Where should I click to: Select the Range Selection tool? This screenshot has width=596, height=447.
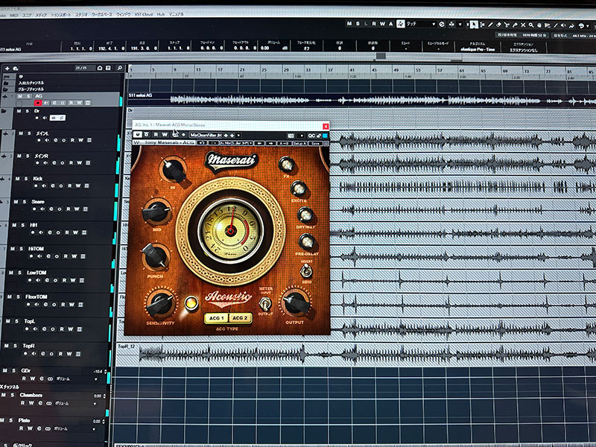482,25
